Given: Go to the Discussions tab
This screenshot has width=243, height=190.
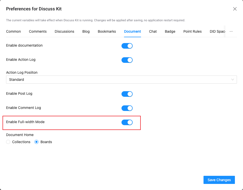Looking at the screenshot, I should 64,31.
